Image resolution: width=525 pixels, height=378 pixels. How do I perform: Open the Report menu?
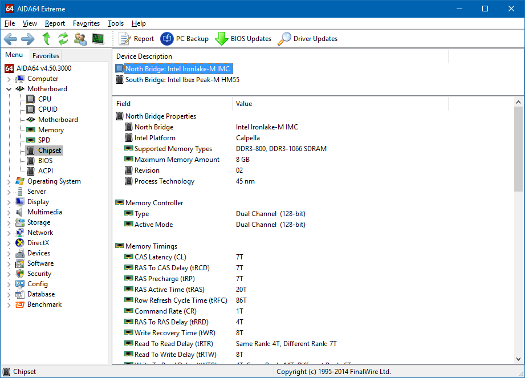[x=55, y=23]
